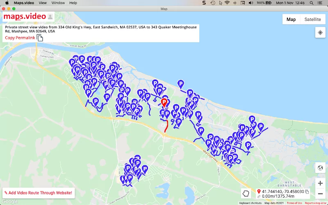
Task: Click the S icon in menu bar
Action: [x=204, y=3]
